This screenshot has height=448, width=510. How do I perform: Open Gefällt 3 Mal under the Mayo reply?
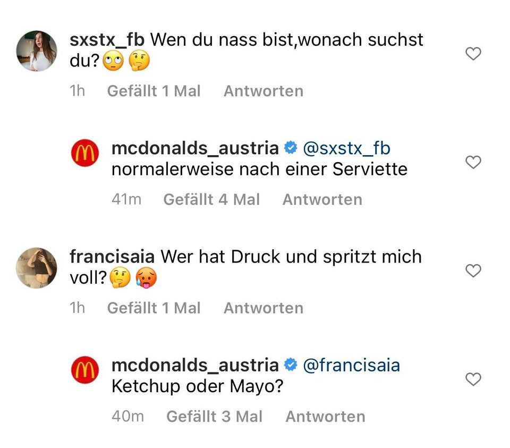(214, 416)
